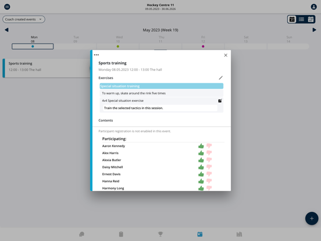Open the Coach created events dropdown
The width and height of the screenshot is (321, 241).
pos(24,19)
